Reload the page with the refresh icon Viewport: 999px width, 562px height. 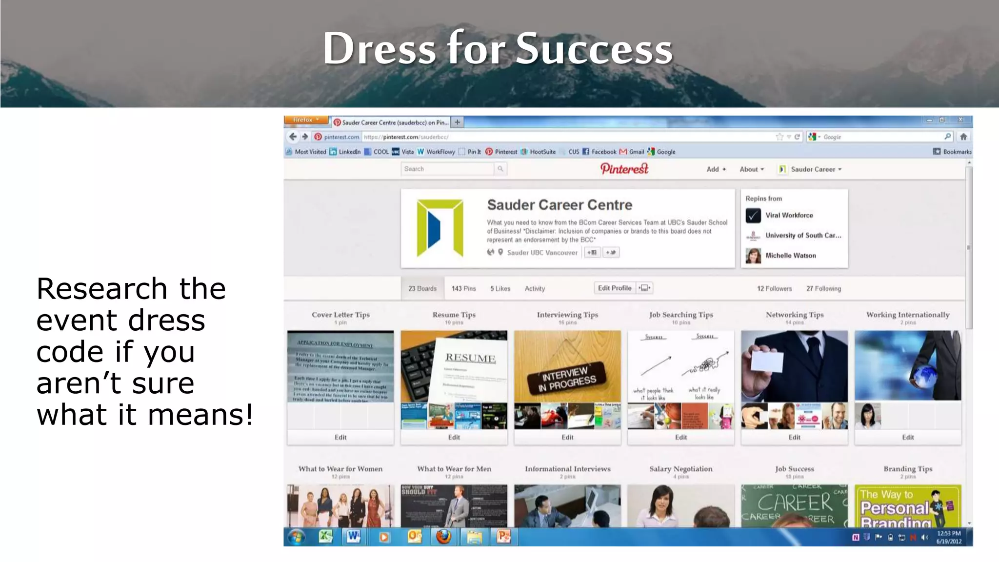tap(797, 137)
